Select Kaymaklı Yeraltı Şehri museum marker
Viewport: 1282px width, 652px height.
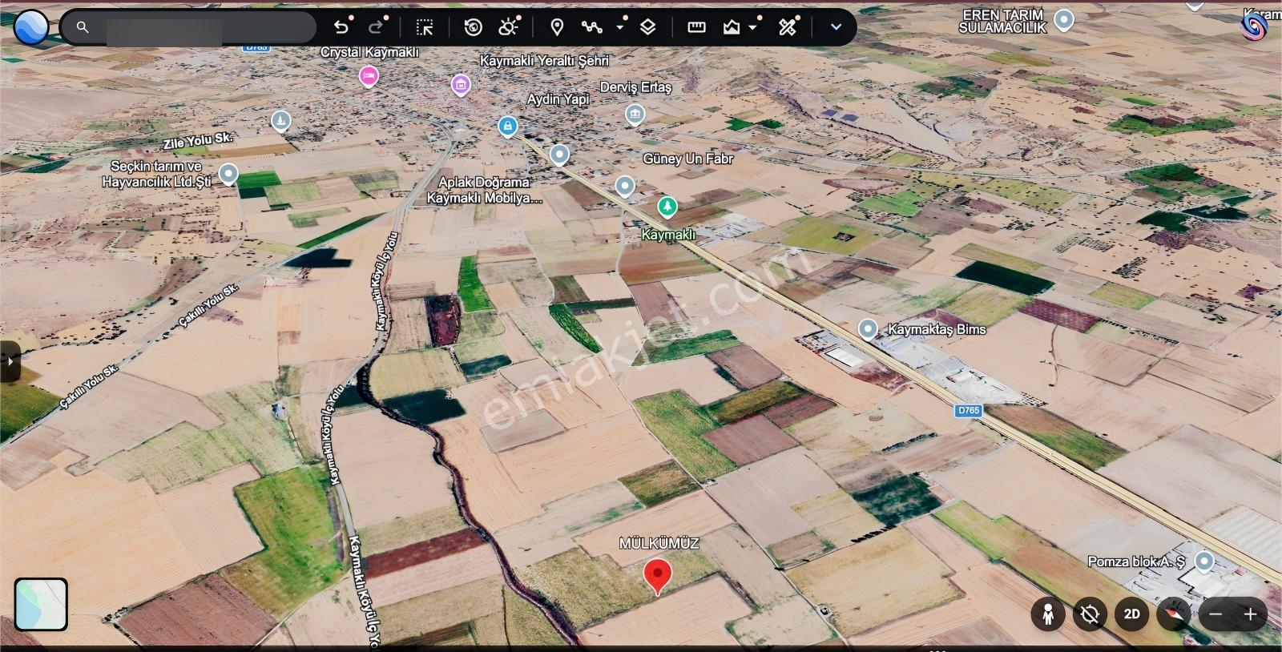461,85
